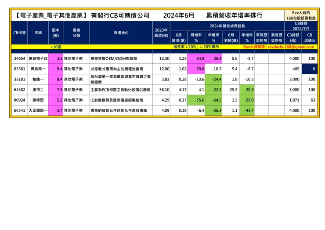The height and width of the screenshot is (230, 325).
Task: Click the green cell -24.4
Action: coord(213,79)
